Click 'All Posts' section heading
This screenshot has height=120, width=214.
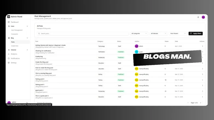[x=40, y=26]
